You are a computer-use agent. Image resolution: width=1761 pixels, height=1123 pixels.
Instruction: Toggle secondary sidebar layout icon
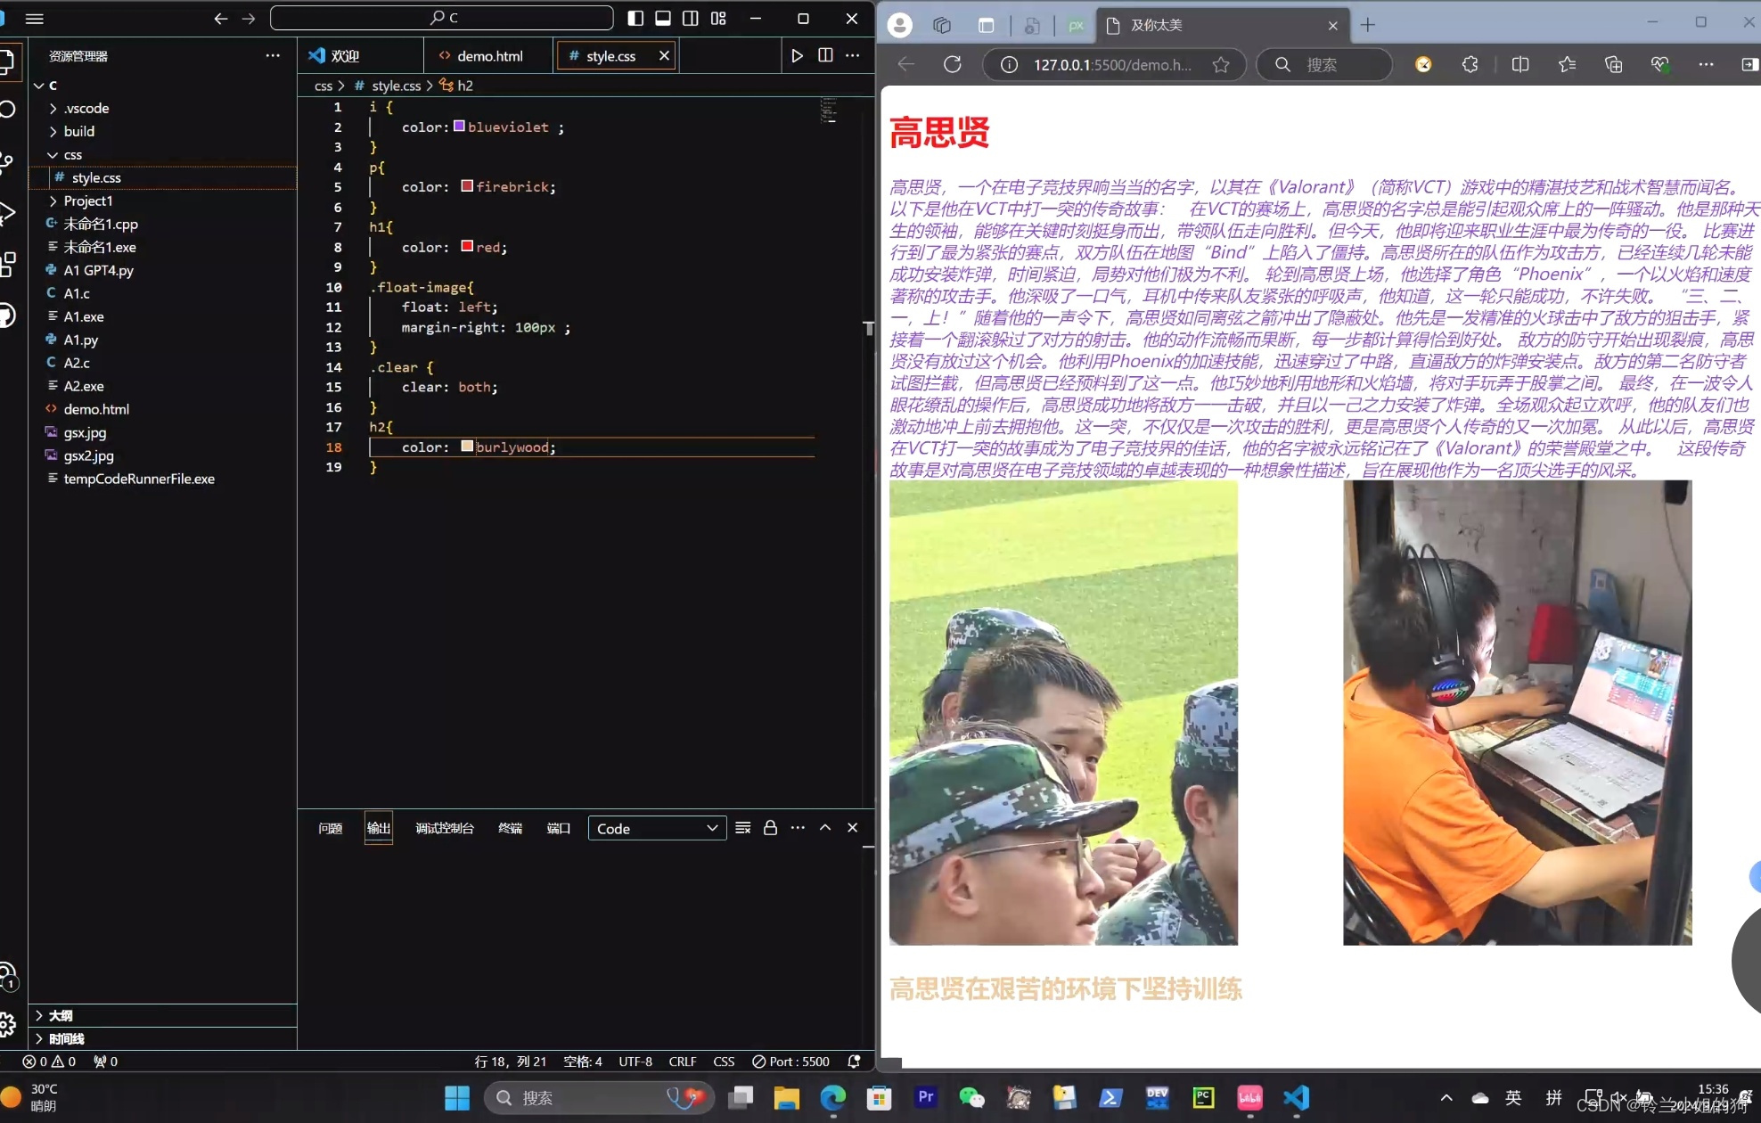691,18
